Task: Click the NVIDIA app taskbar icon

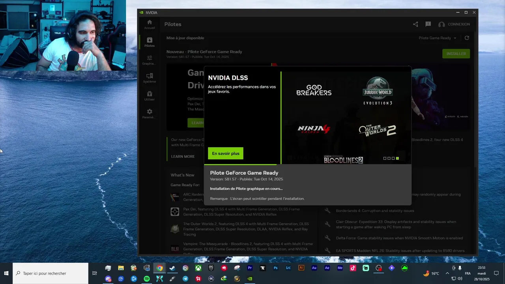Action: (250, 278)
